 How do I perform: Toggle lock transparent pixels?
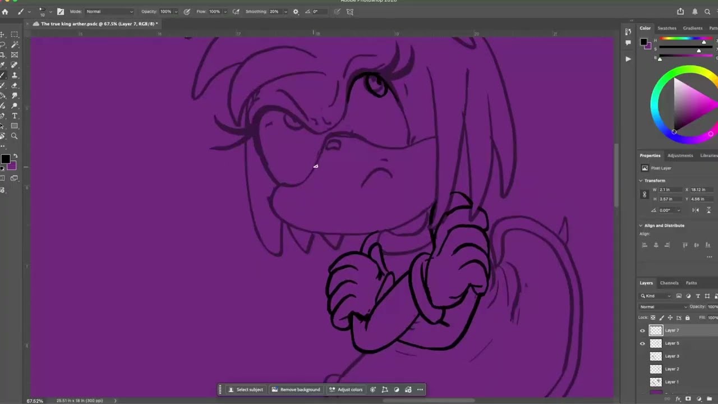[x=653, y=318]
